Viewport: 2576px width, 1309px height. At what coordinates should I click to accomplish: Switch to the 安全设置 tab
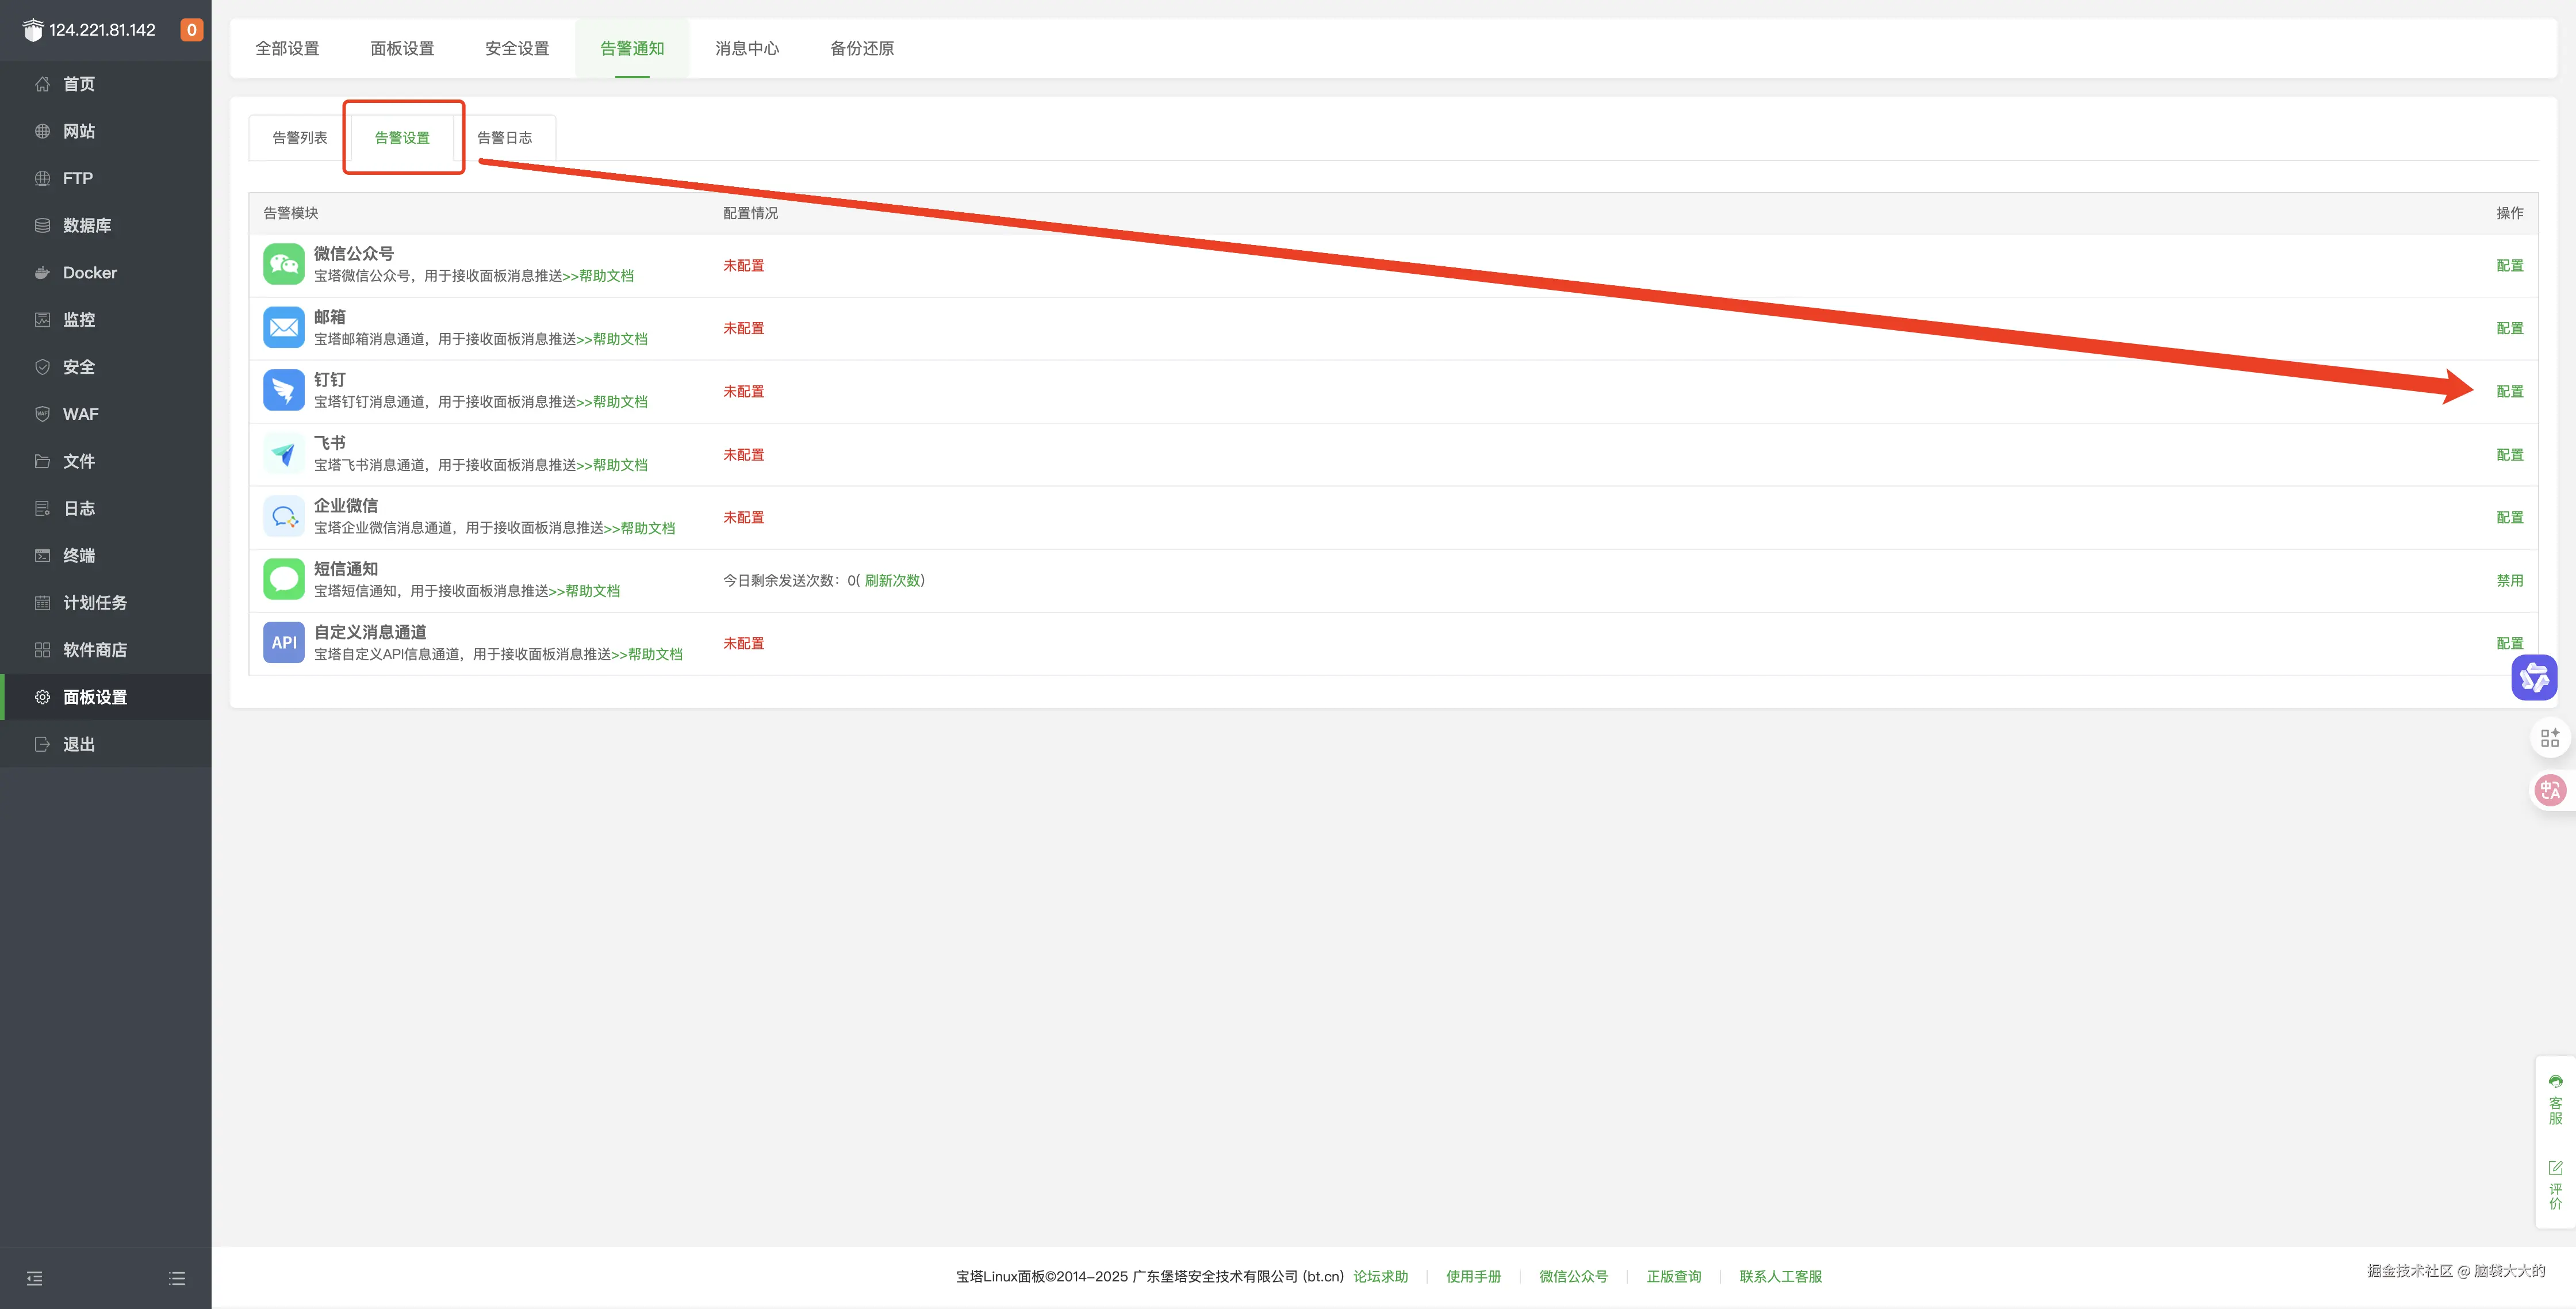(517, 48)
